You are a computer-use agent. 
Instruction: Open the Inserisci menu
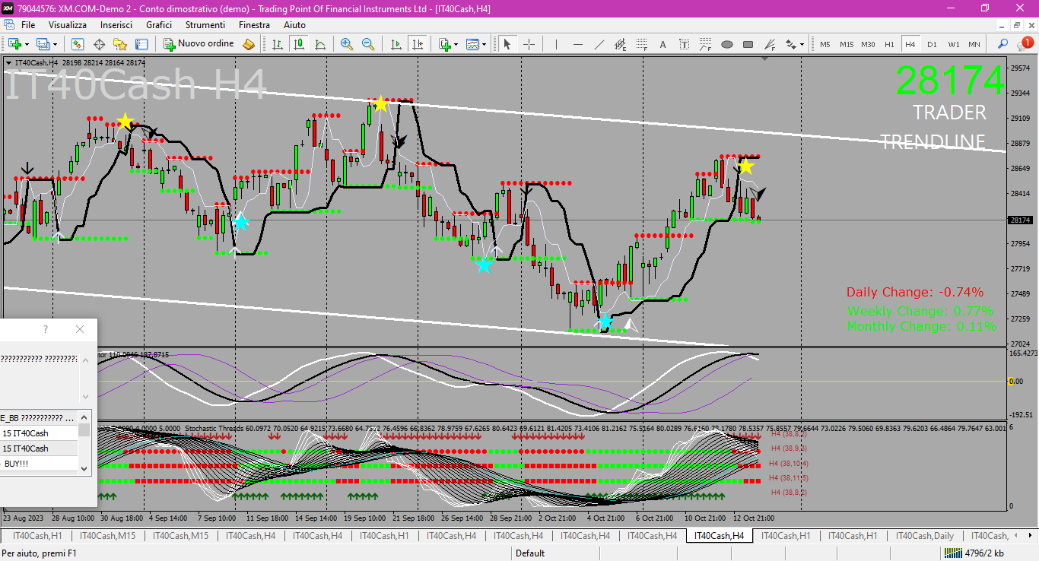(x=116, y=25)
